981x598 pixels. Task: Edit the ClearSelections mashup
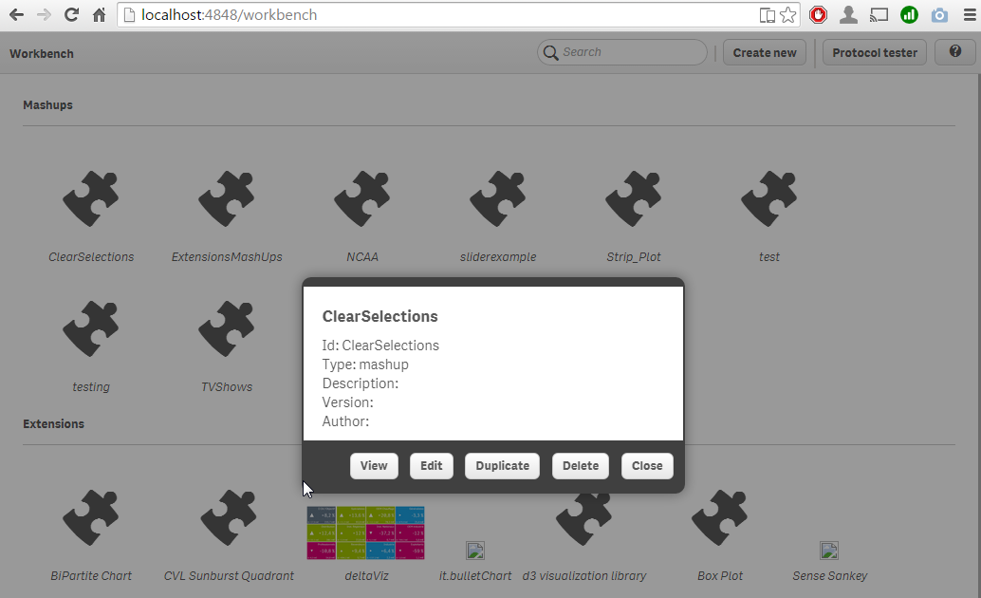(x=431, y=466)
